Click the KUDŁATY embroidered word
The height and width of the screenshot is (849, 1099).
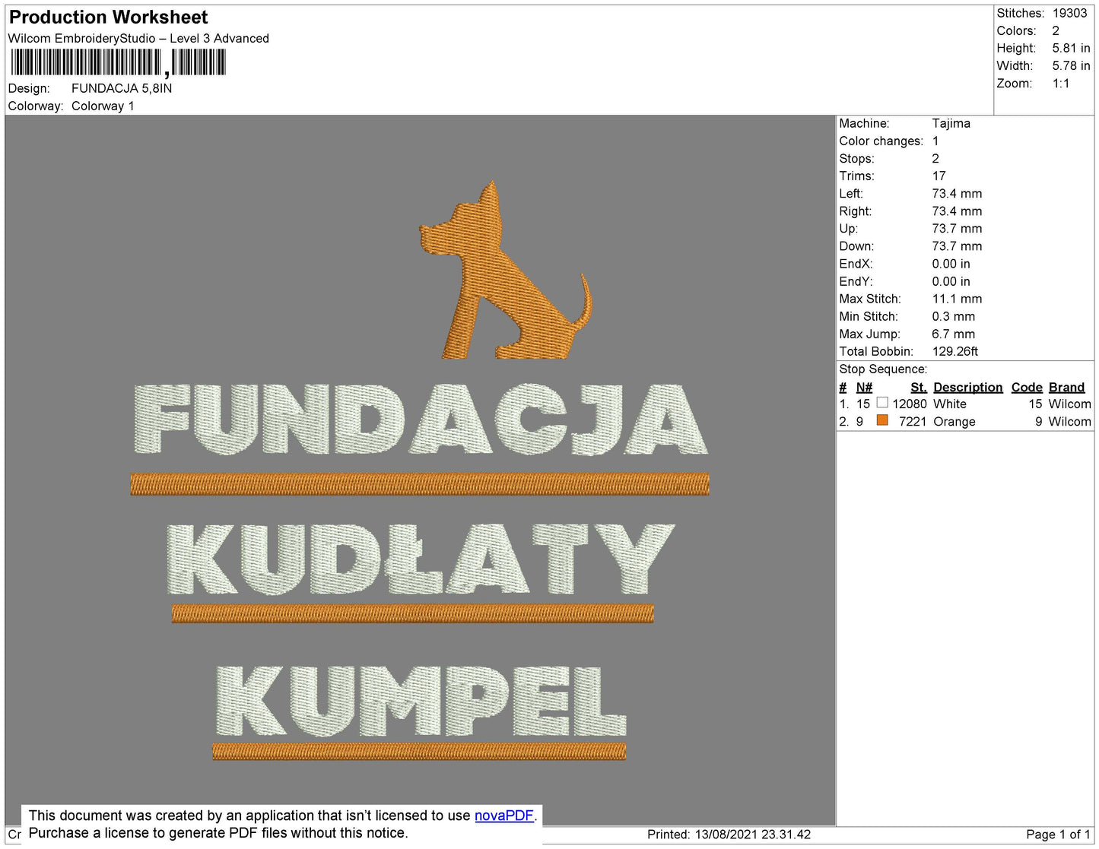[x=421, y=559]
